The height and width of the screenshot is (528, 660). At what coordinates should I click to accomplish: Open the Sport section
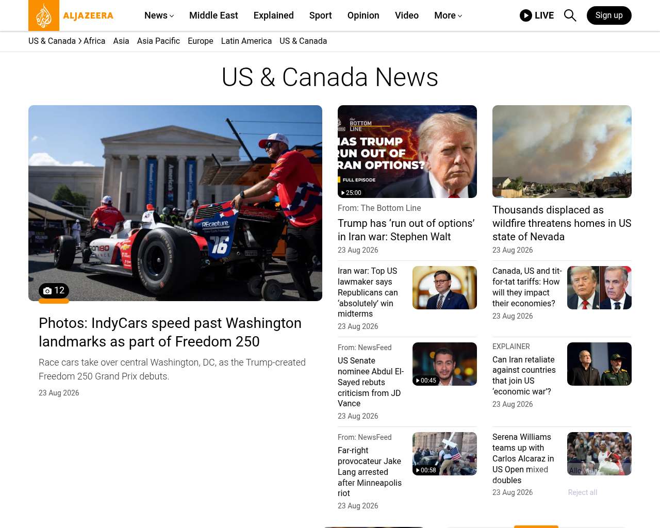pyautogui.click(x=321, y=15)
